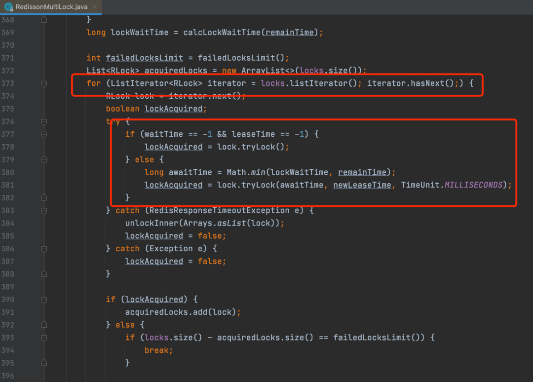Click awaitTime declaration on line 380
Viewport: 533px width, 382px height.
point(190,172)
